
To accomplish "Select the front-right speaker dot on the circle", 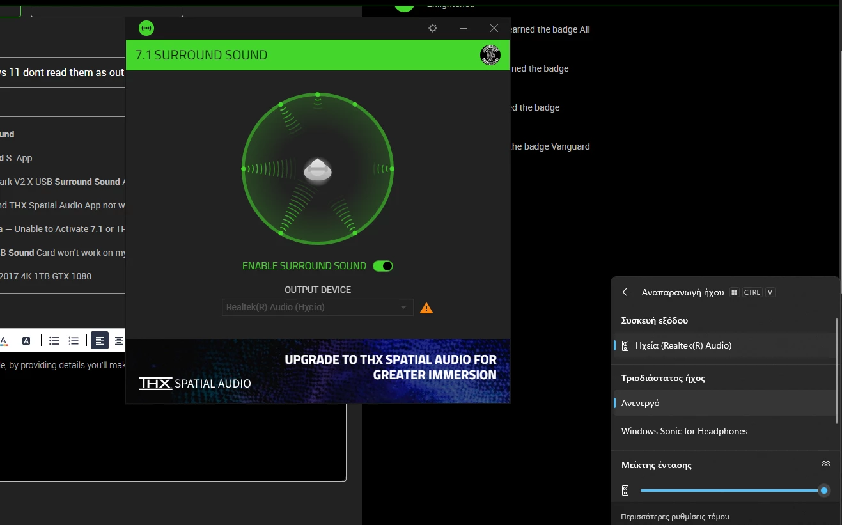I will pyautogui.click(x=355, y=104).
